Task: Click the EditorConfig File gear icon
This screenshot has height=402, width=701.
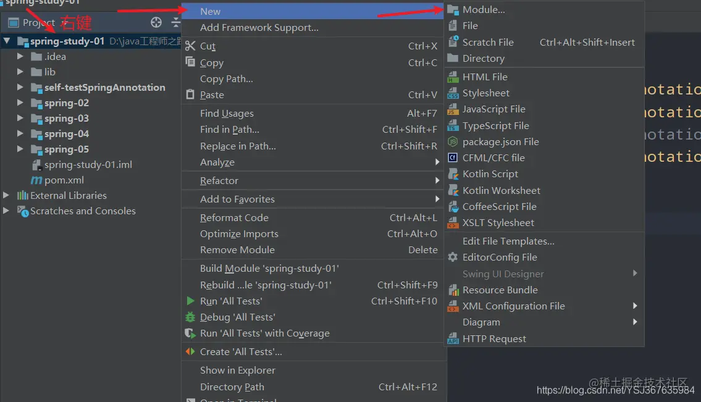Action: coord(453,257)
